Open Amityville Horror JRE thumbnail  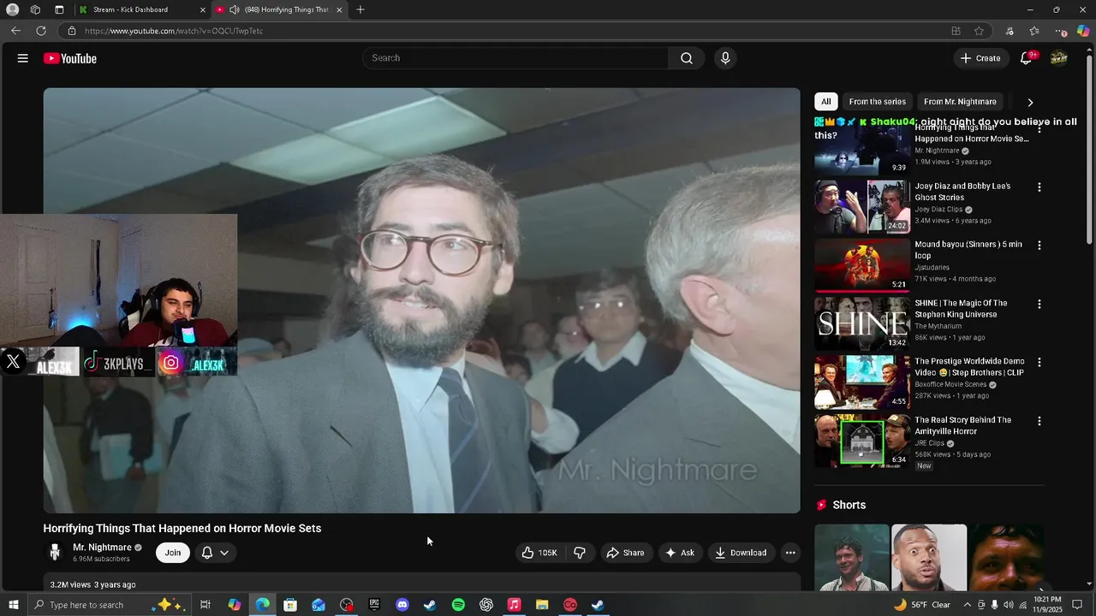tap(861, 441)
